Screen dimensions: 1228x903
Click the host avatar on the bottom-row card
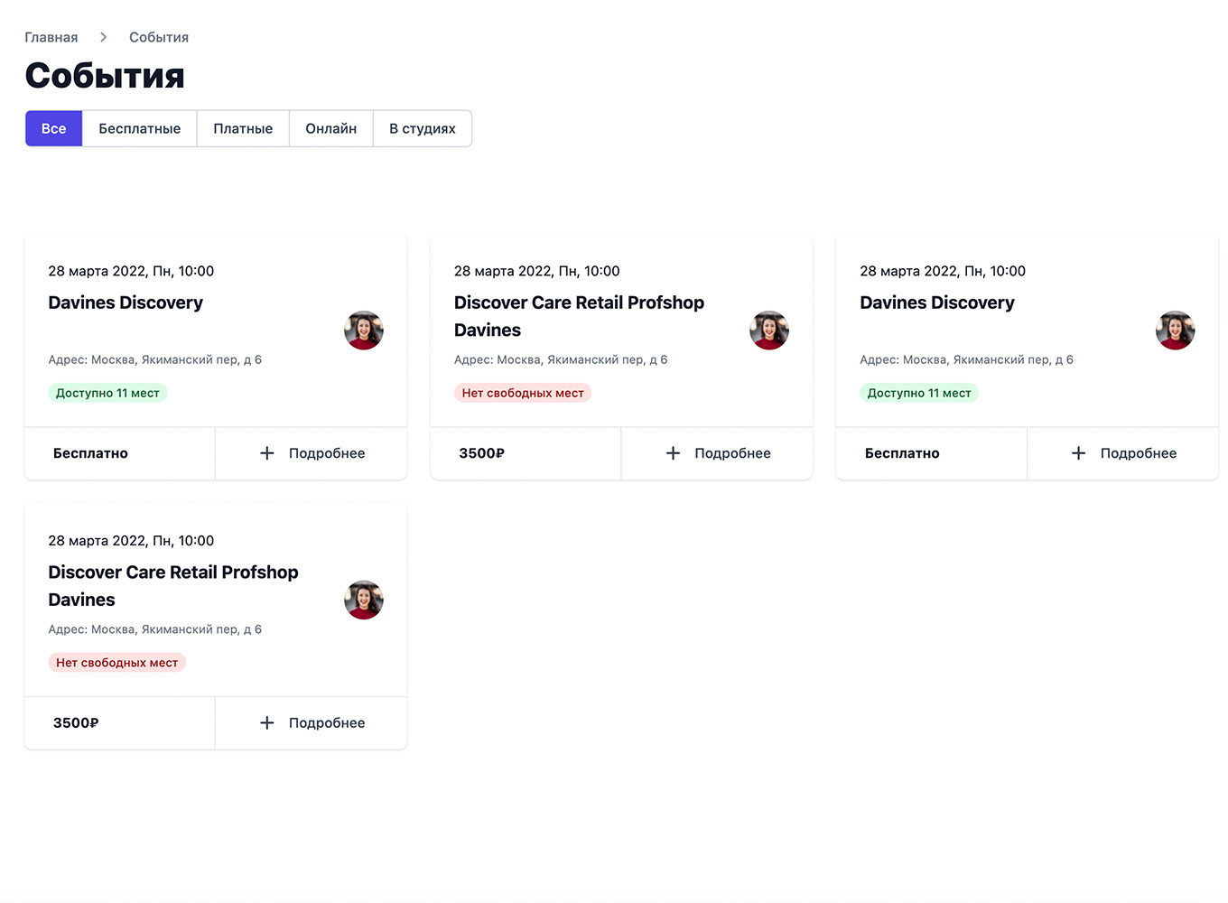364,600
